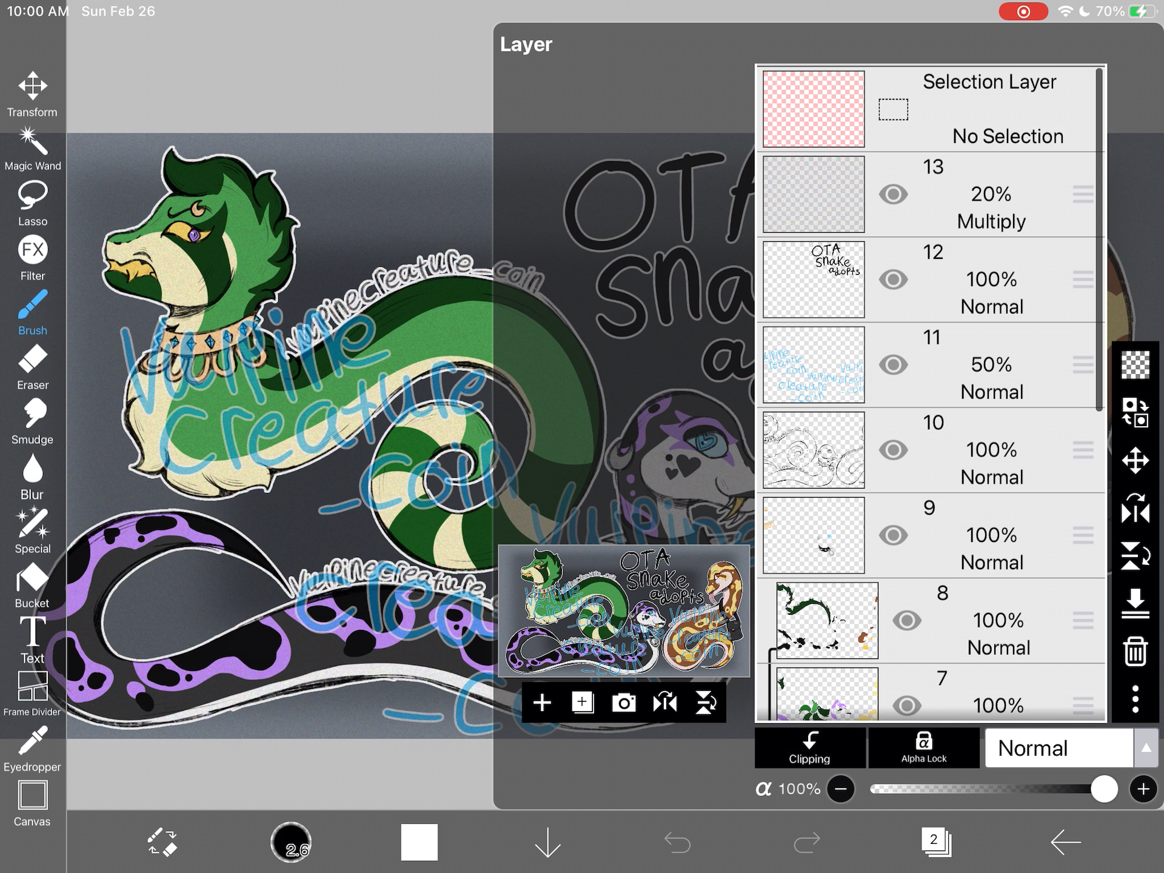Tap the layer swap/duplicate icon in sidebar
Screen dimensions: 1164x873
coord(1136,413)
